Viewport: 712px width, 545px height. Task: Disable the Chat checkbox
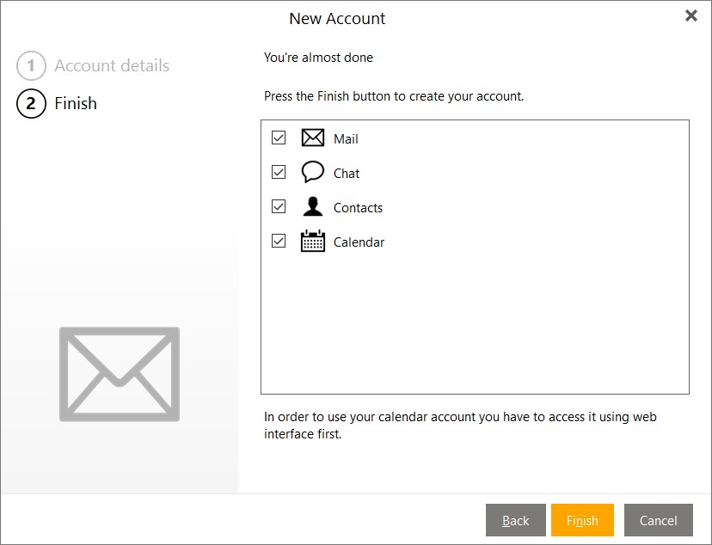(x=279, y=172)
